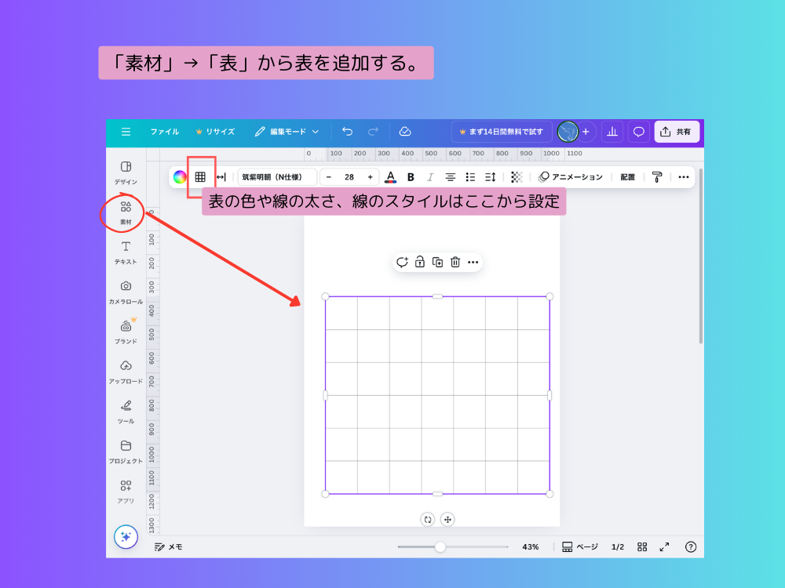Open the ファイル menu
The height and width of the screenshot is (588, 785).
click(165, 132)
